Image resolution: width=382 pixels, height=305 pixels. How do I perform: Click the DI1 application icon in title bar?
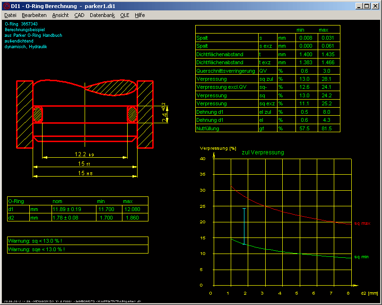point(6,6)
